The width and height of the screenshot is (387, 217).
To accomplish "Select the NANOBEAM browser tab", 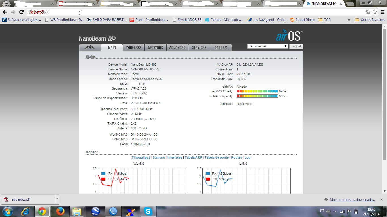I will coord(324,4).
